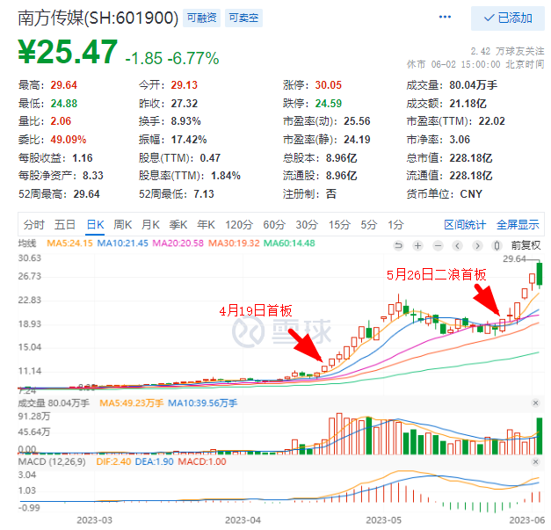This screenshot has height=530, width=551.
Task: Zoom out chart with minus icon
Action: (x=438, y=245)
